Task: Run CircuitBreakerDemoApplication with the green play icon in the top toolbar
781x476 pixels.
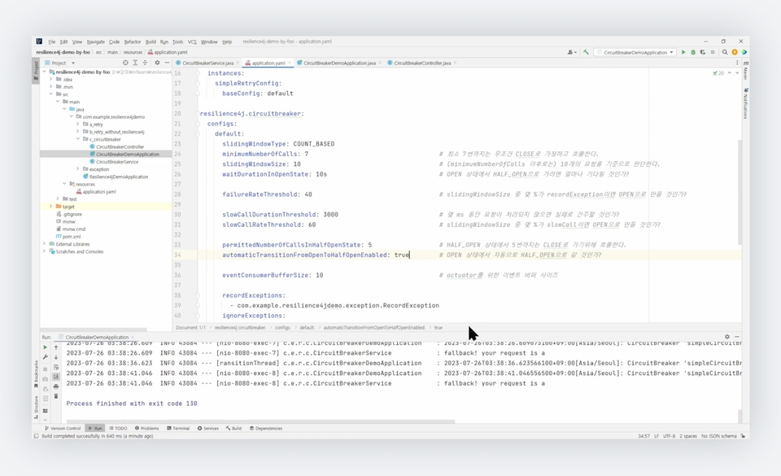Action: click(683, 52)
